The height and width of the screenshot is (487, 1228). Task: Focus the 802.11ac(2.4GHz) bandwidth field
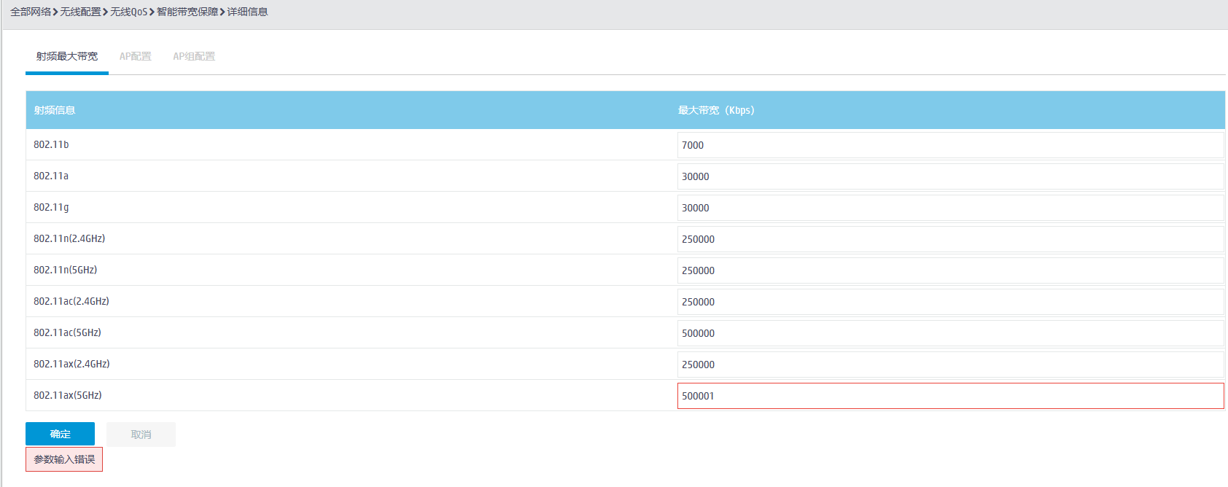[x=949, y=302]
